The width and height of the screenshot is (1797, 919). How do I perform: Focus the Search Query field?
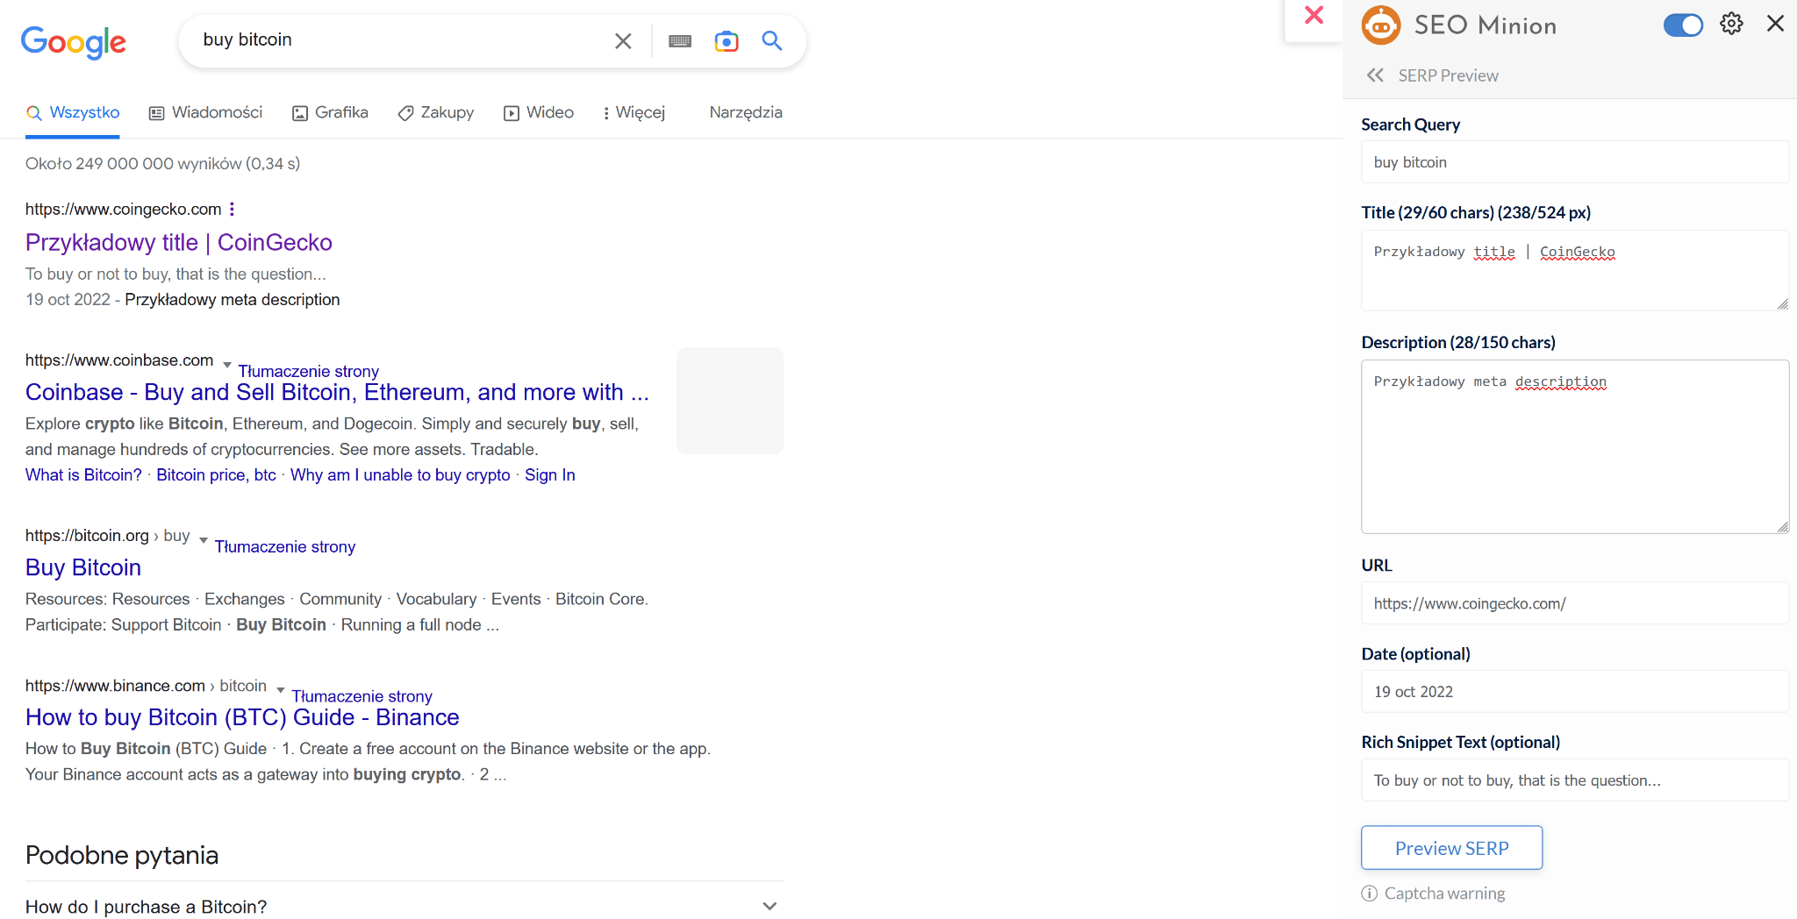point(1574,162)
